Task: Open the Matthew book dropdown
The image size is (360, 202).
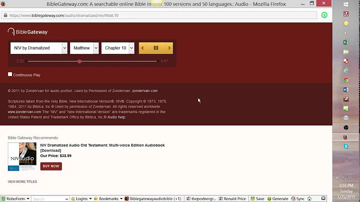Action: (x=84, y=48)
